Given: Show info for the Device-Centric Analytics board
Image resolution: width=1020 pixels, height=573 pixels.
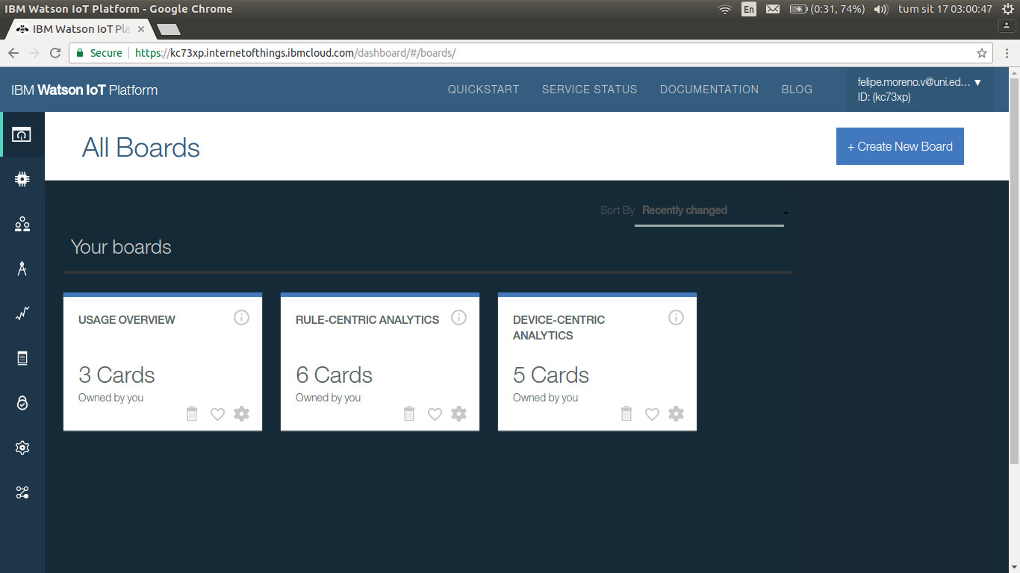Looking at the screenshot, I should tap(676, 318).
